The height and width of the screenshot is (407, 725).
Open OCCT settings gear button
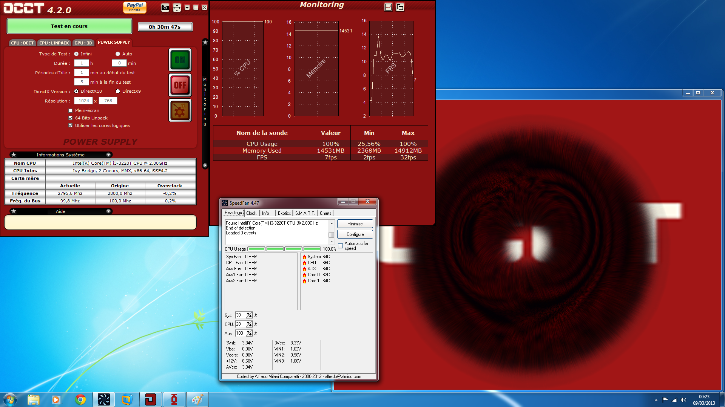point(180,110)
